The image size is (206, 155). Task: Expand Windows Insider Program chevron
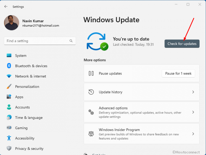[x=193, y=134]
